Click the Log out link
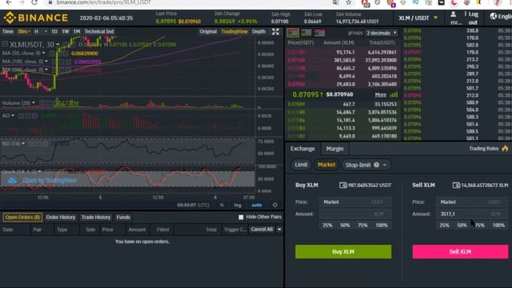The width and height of the screenshot is (512, 288). coord(473,18)
